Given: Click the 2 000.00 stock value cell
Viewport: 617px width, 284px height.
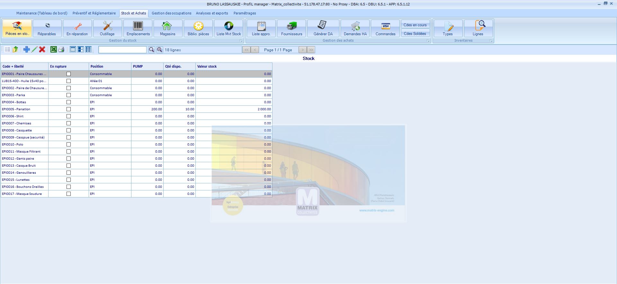Looking at the screenshot, I should click(x=234, y=109).
